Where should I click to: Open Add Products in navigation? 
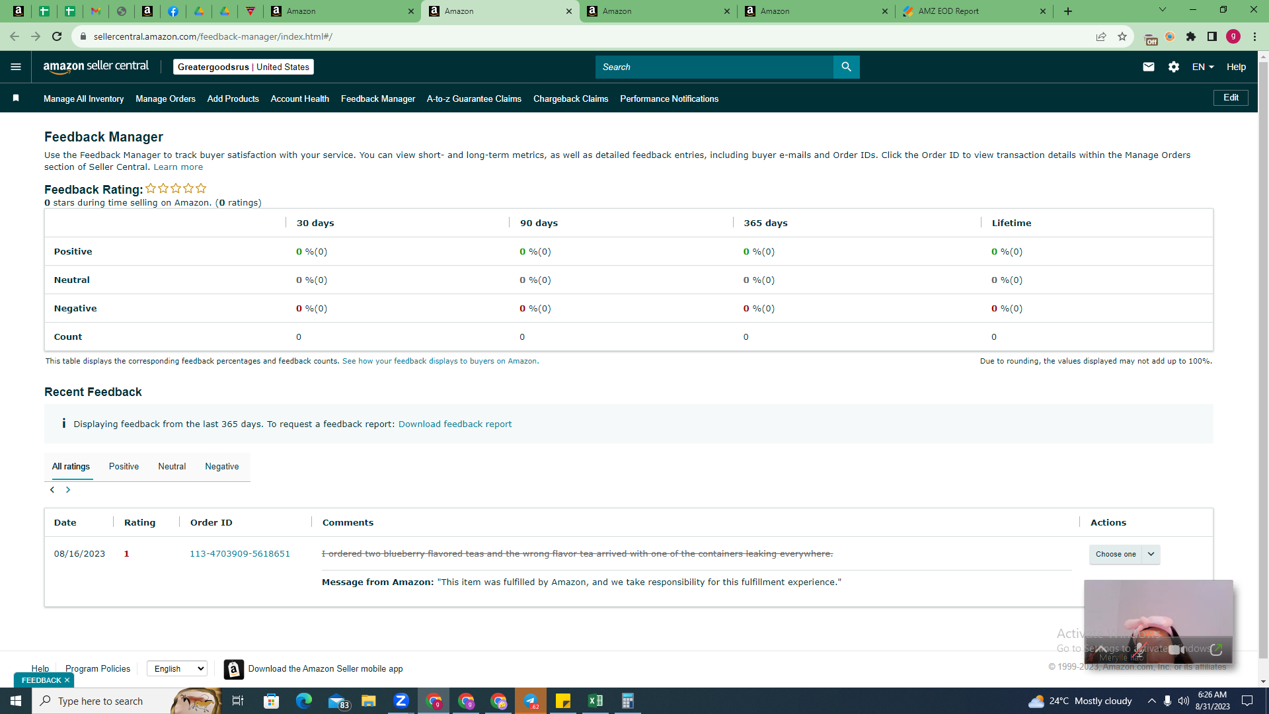click(x=233, y=99)
